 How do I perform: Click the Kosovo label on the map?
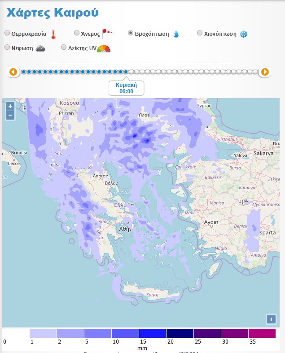[70, 103]
